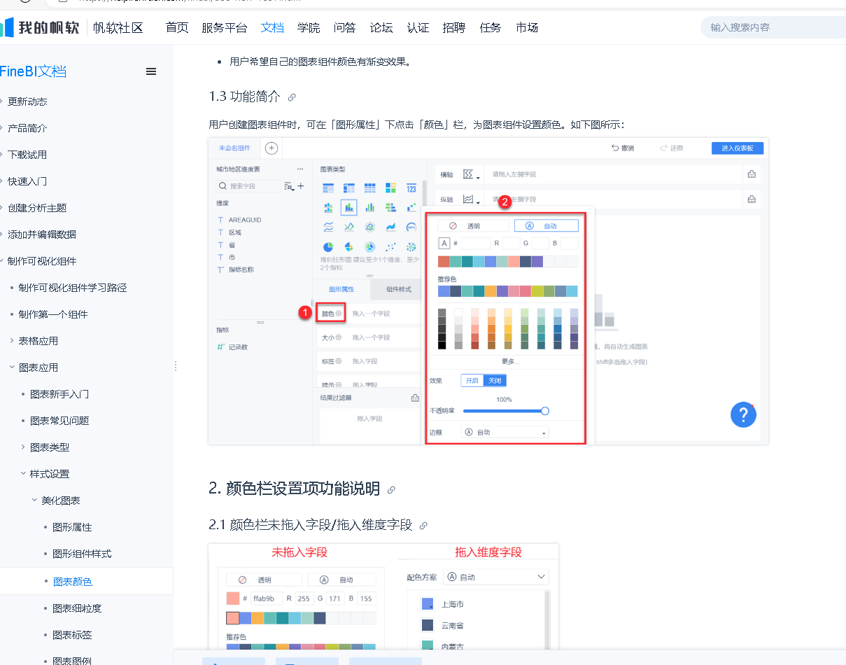Expand the 图表类型 sidebar section
The height and width of the screenshot is (665, 846).
coord(23,447)
